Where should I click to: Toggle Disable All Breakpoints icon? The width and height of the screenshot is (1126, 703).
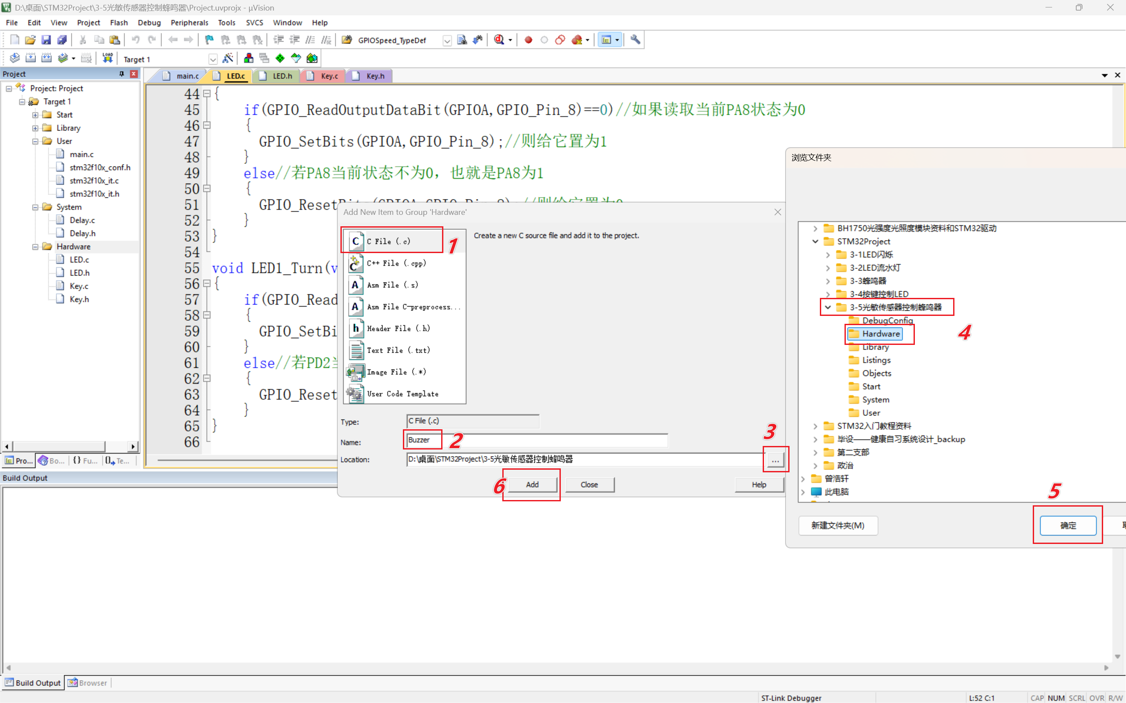coord(560,40)
